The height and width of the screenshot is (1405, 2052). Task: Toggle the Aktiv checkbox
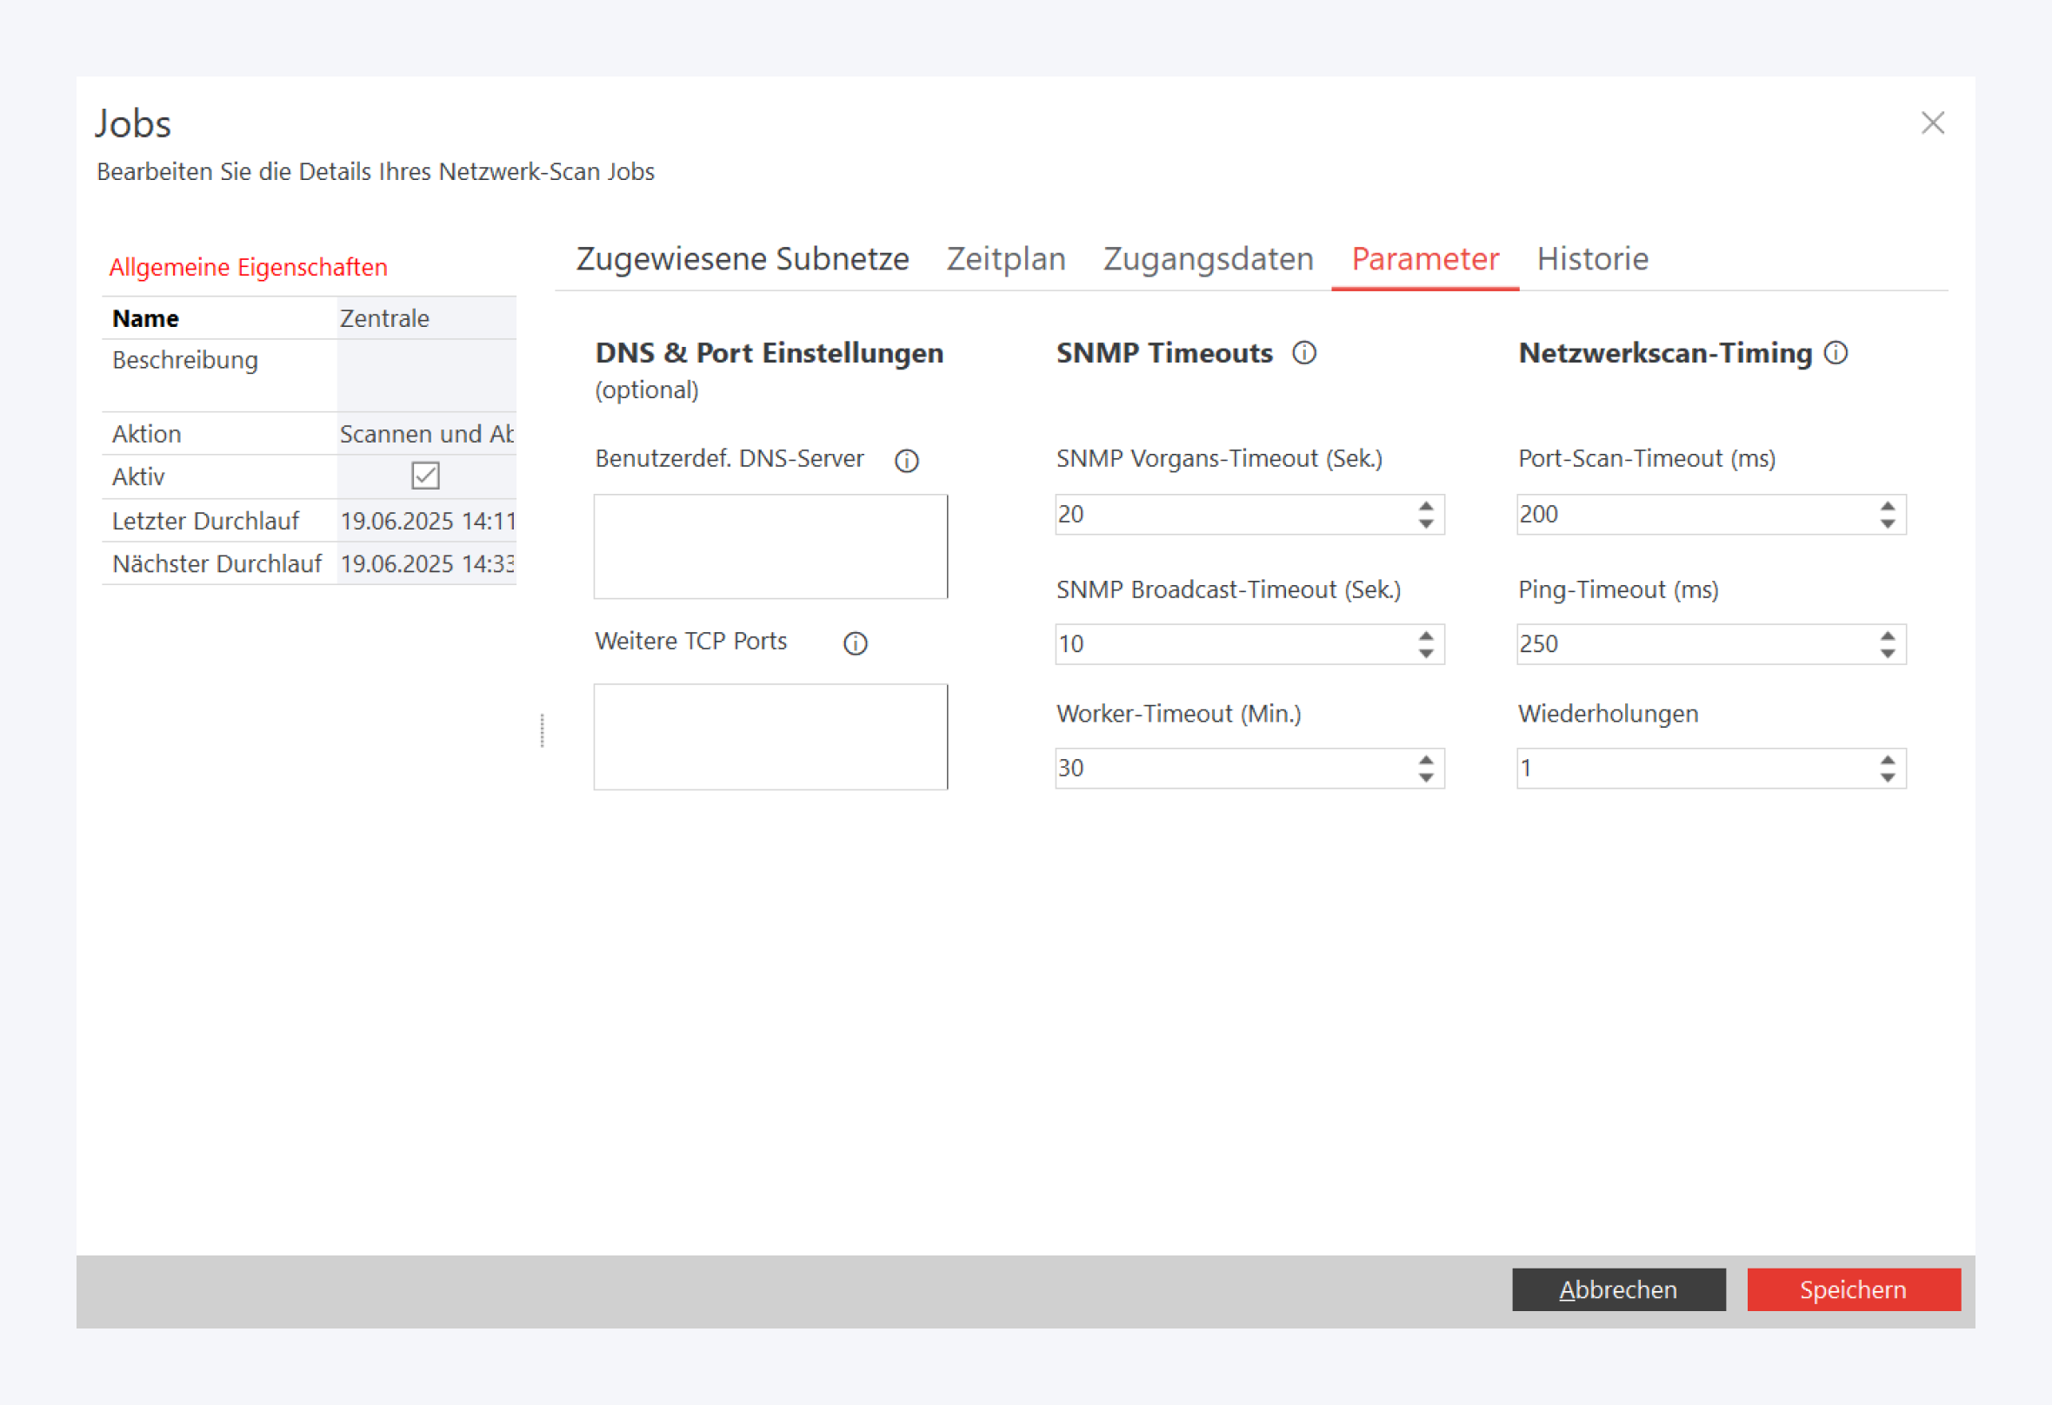(x=425, y=476)
